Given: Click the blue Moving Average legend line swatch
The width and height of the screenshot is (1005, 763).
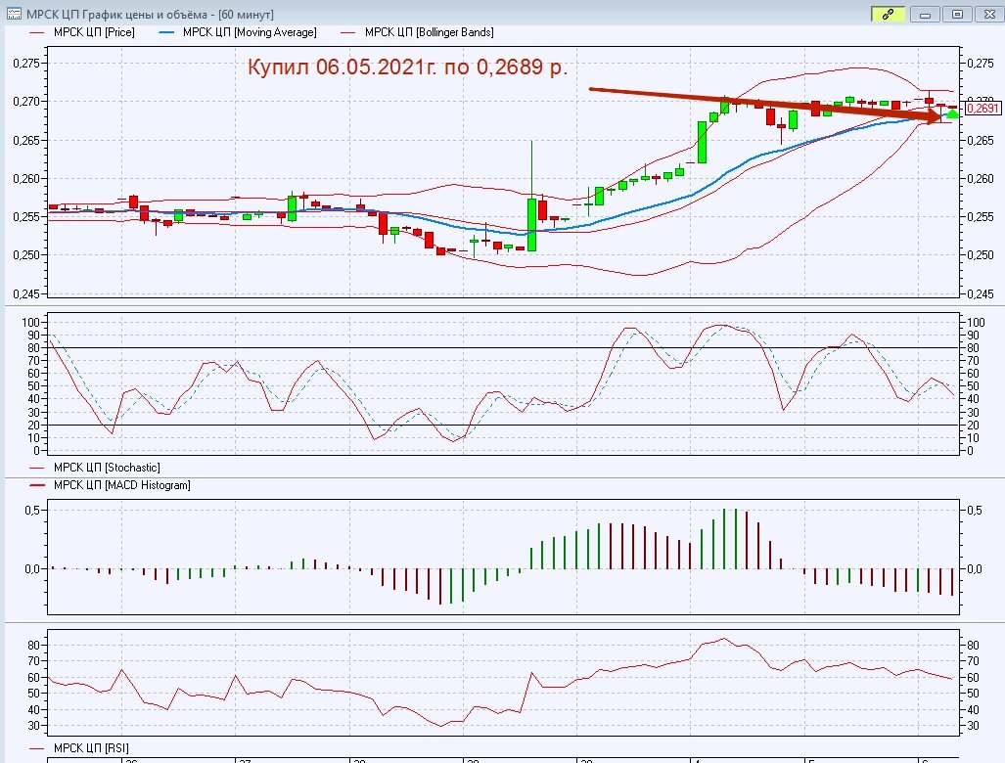Looking at the screenshot, I should coord(166,32).
